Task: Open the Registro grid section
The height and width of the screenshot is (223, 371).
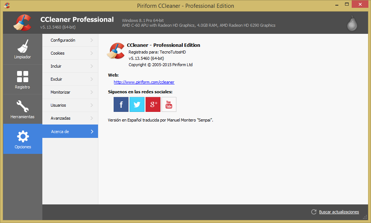Action: click(23, 79)
